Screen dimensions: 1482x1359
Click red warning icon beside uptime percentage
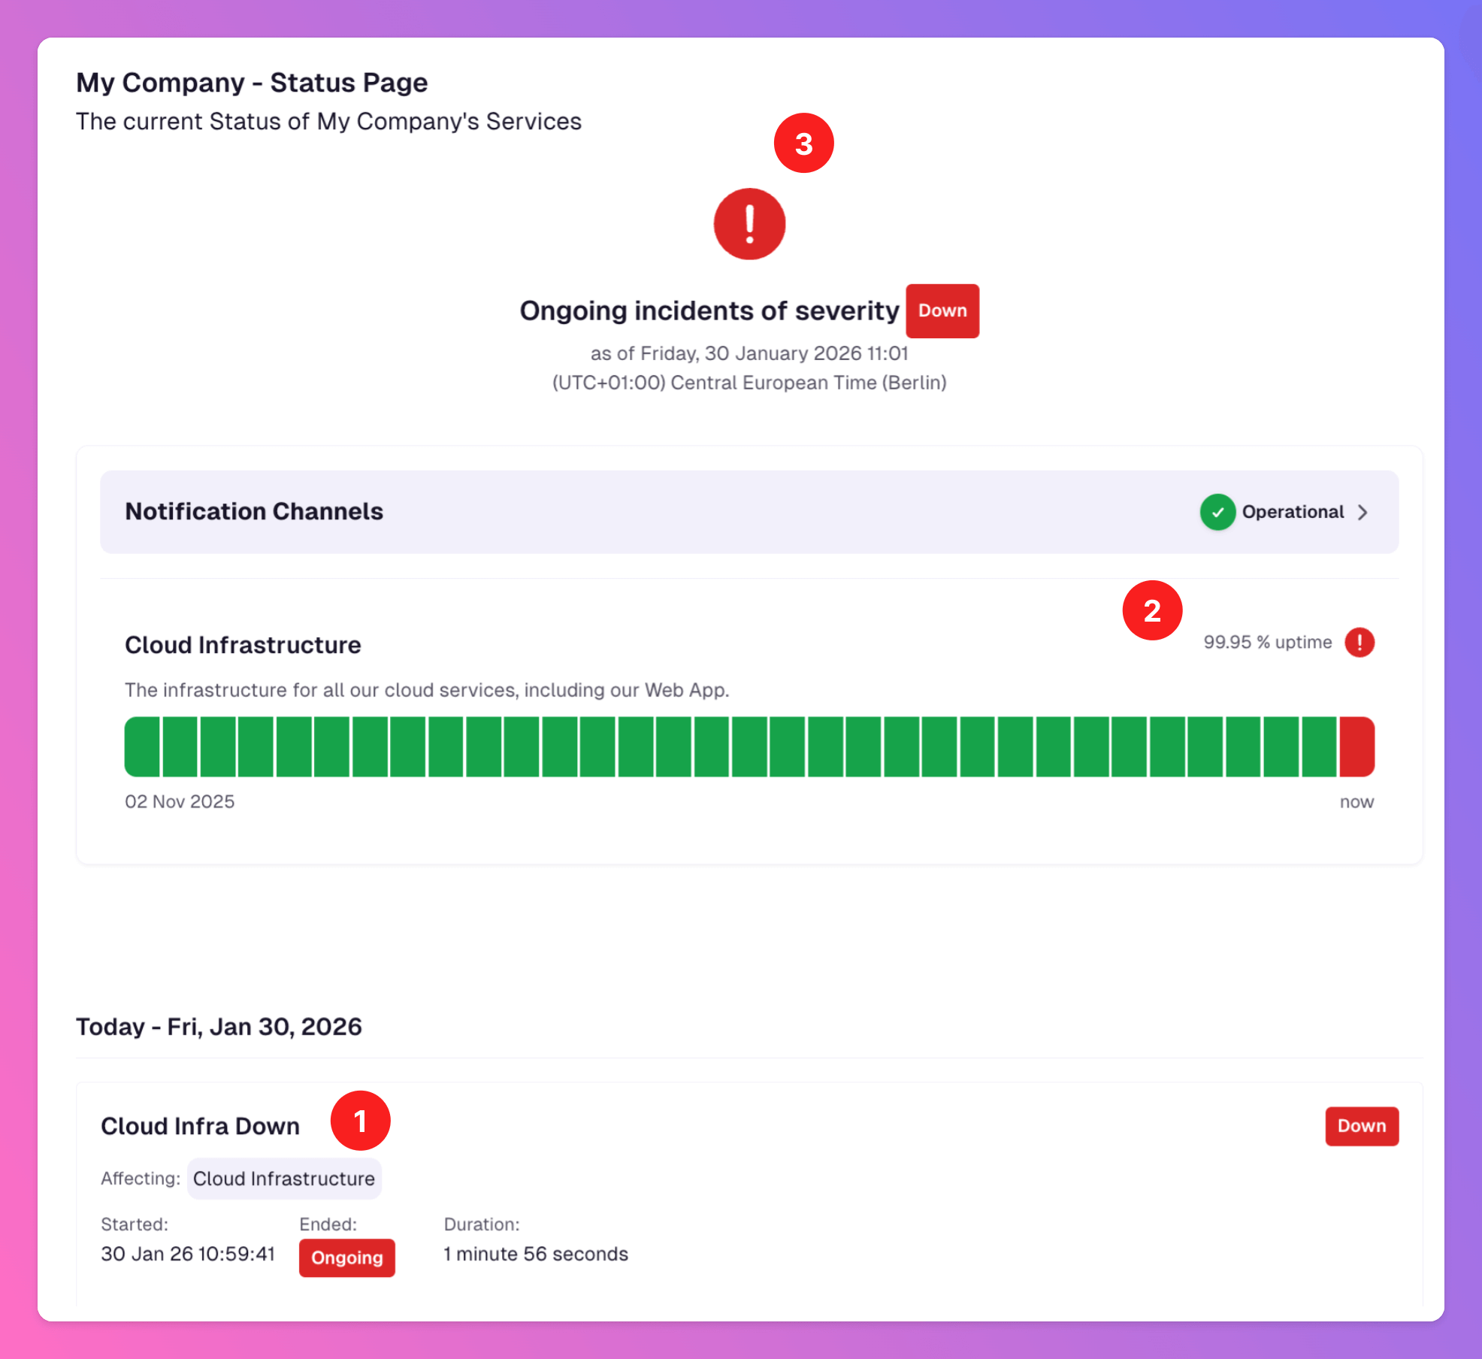[x=1359, y=643]
